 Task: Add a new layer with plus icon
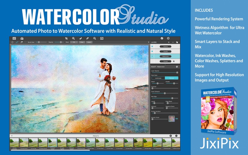point(169,42)
